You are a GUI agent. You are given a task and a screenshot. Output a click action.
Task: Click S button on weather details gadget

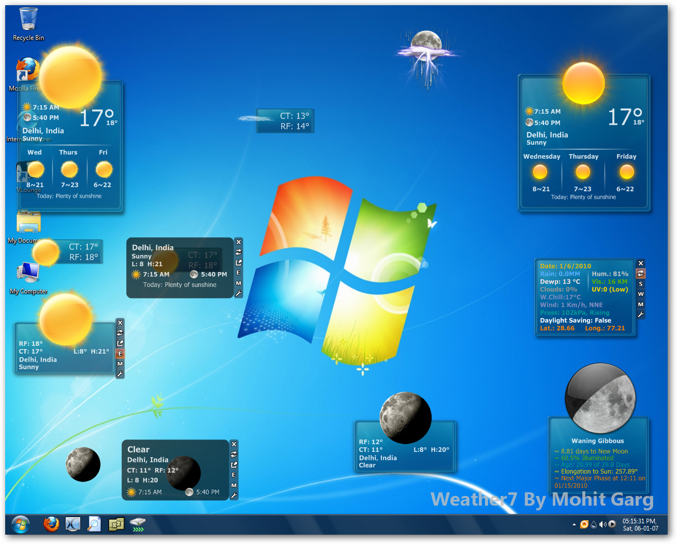pyautogui.click(x=641, y=284)
